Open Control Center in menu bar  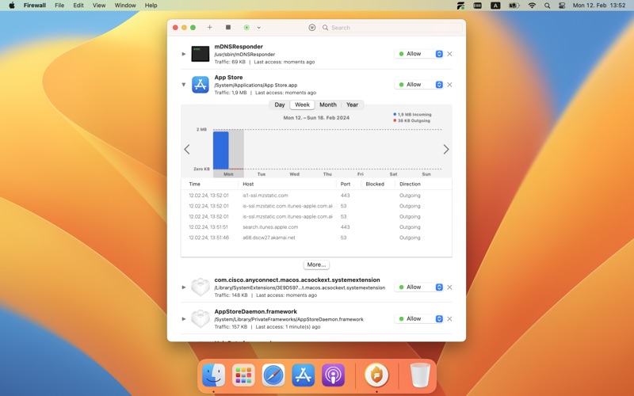click(x=562, y=6)
